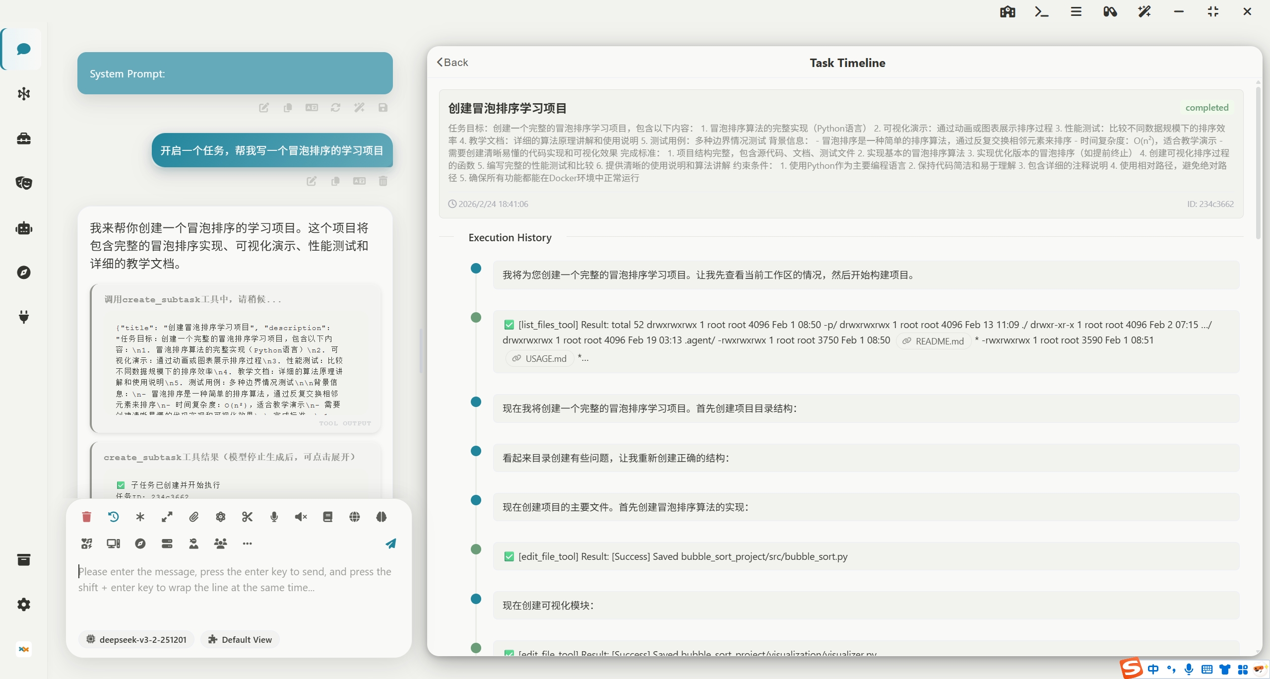Viewport: 1270px width, 679px height.
Task: Open the deepseek-v3-2-251201 model selector
Action: pyautogui.click(x=136, y=639)
